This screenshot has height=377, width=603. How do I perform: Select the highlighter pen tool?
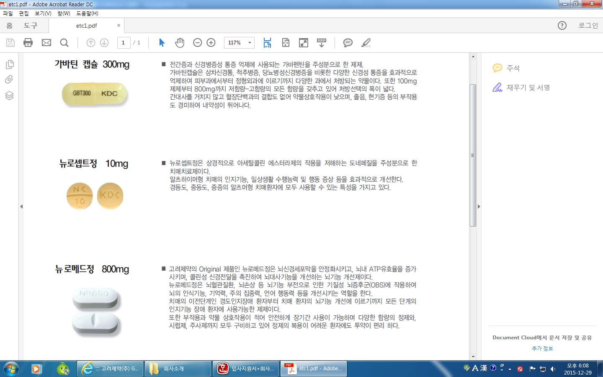[366, 43]
